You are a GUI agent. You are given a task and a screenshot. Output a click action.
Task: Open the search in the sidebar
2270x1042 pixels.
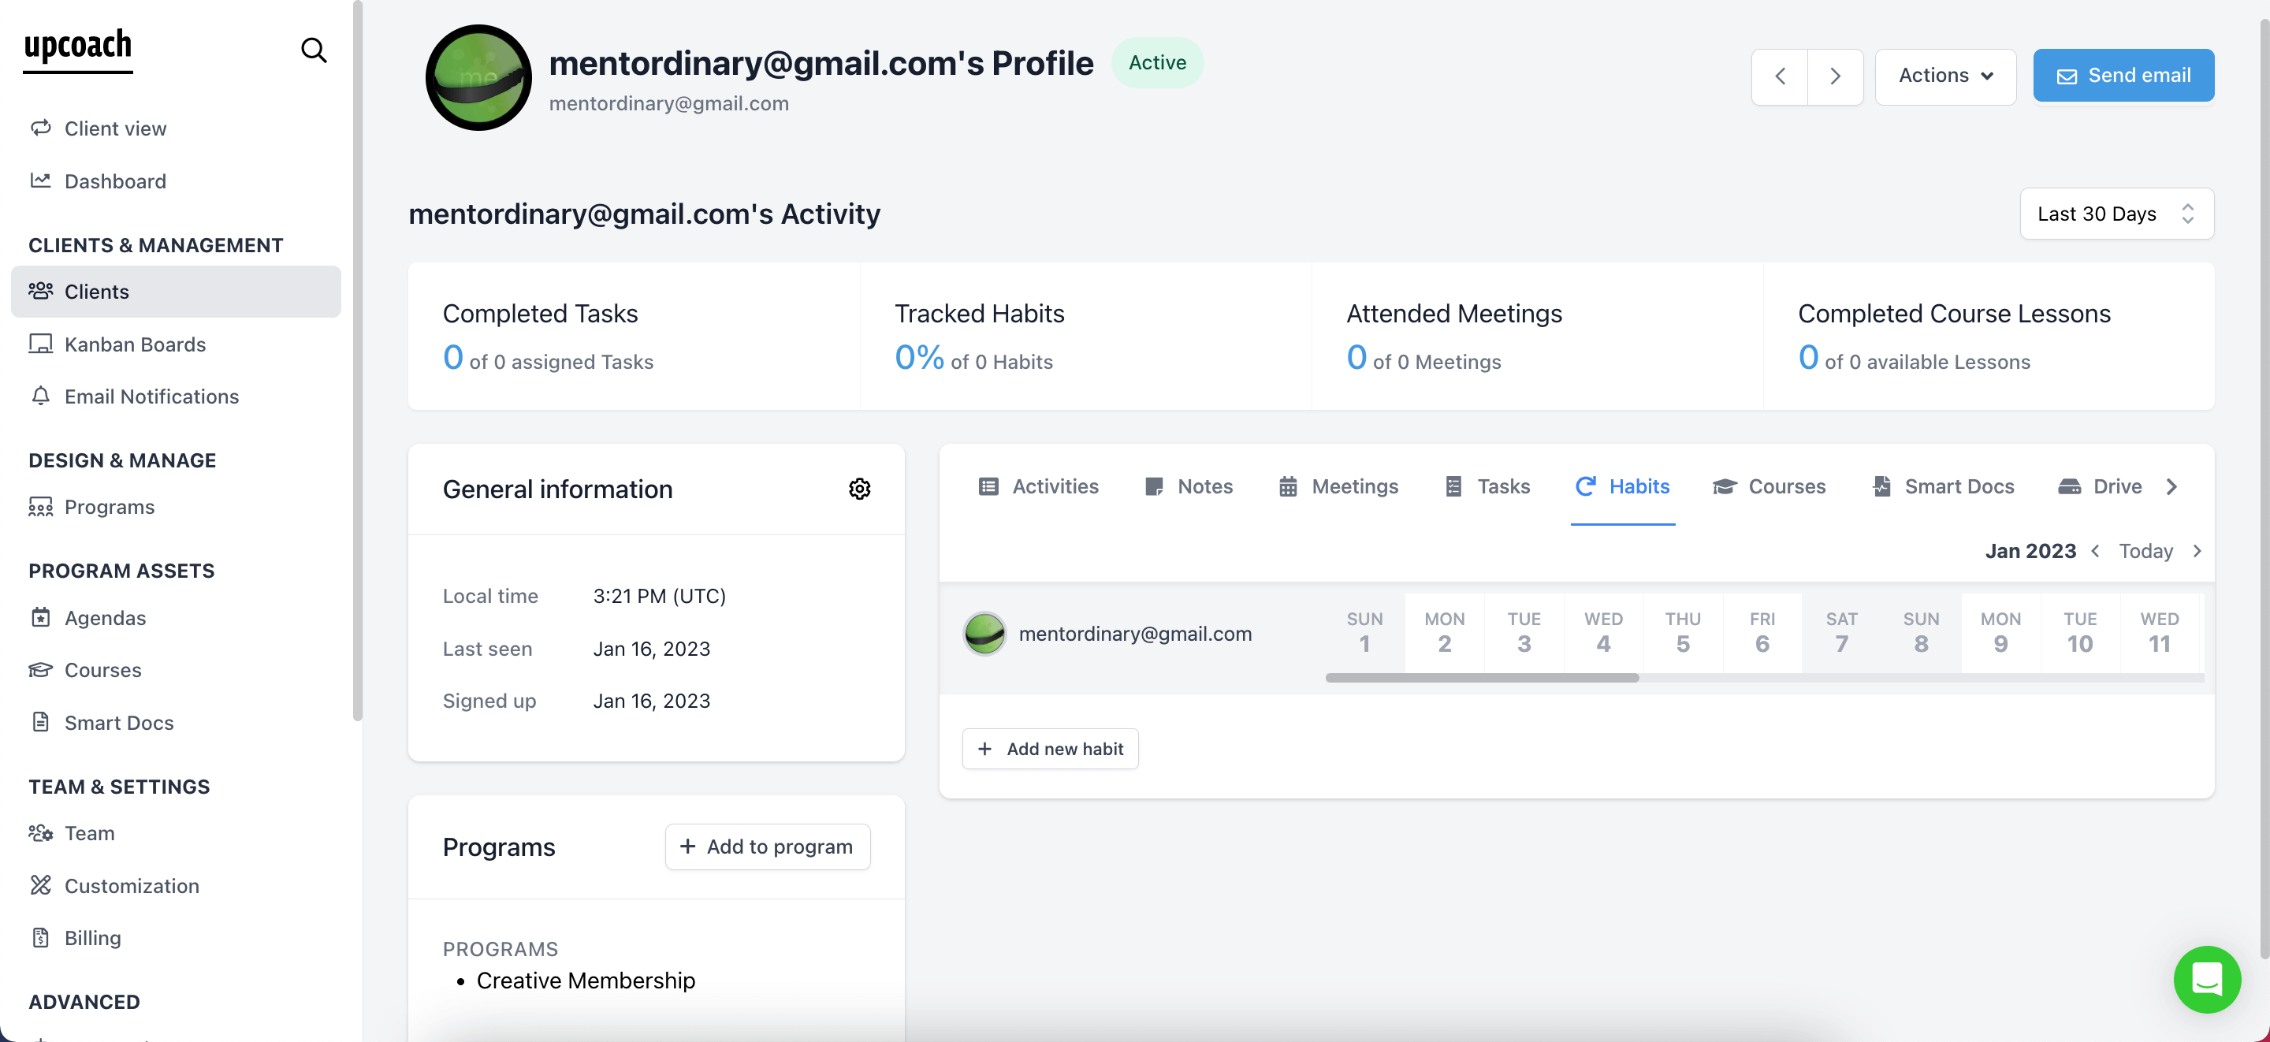[314, 50]
